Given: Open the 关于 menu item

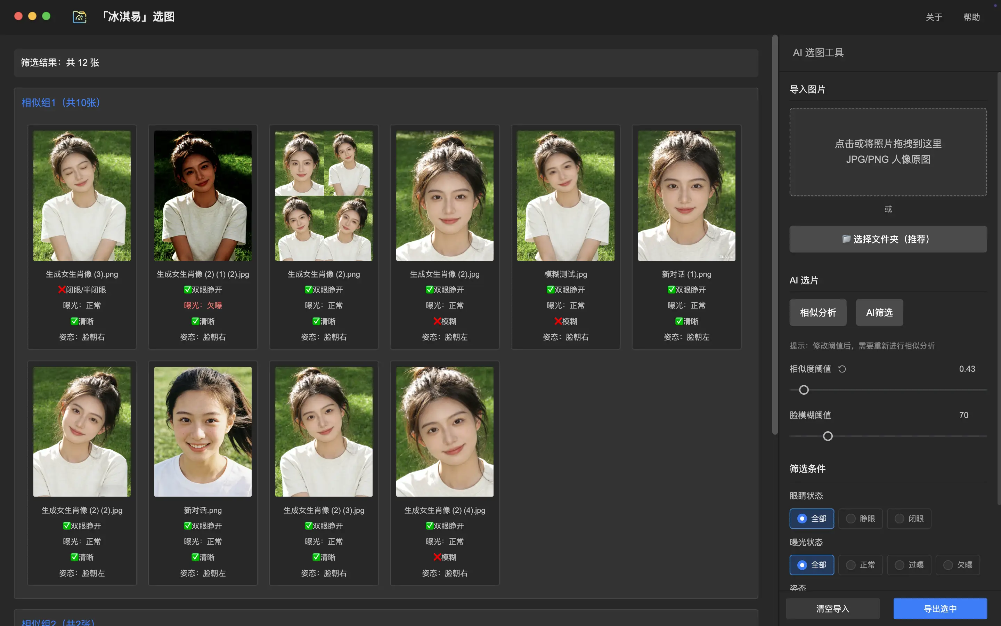Looking at the screenshot, I should (x=934, y=17).
